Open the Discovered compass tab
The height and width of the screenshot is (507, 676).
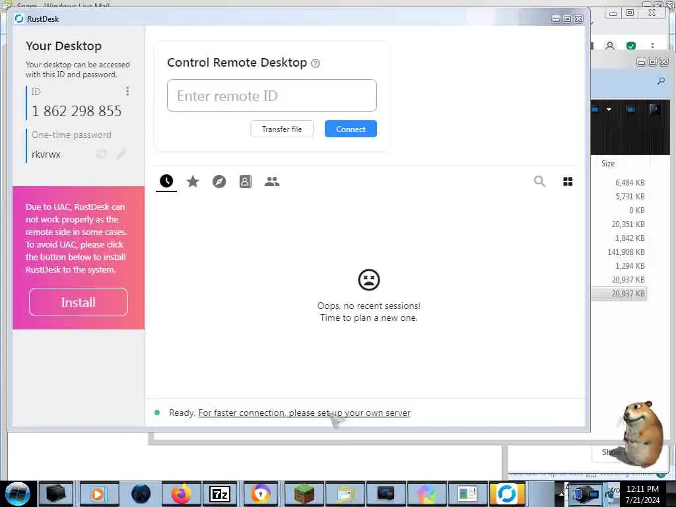coord(219,182)
